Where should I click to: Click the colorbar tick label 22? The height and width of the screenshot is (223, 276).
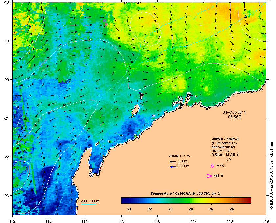tap(150, 209)
